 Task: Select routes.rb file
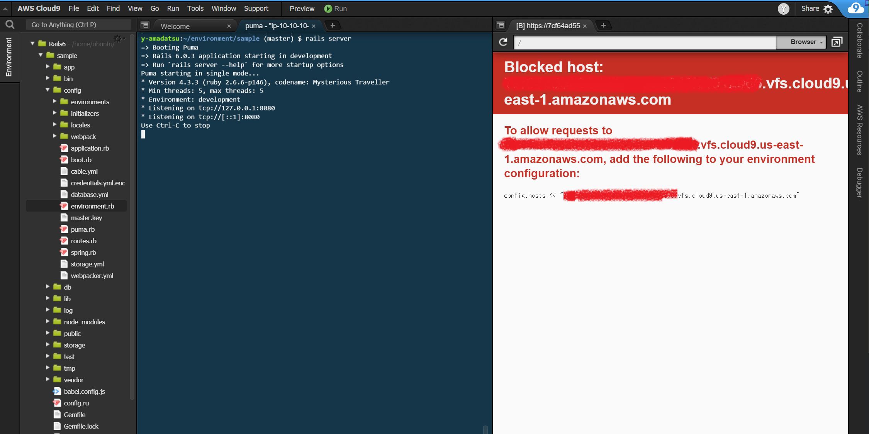(83, 241)
